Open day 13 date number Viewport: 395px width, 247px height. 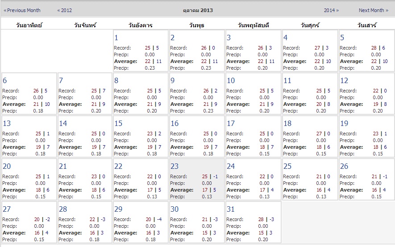[x=7, y=123]
